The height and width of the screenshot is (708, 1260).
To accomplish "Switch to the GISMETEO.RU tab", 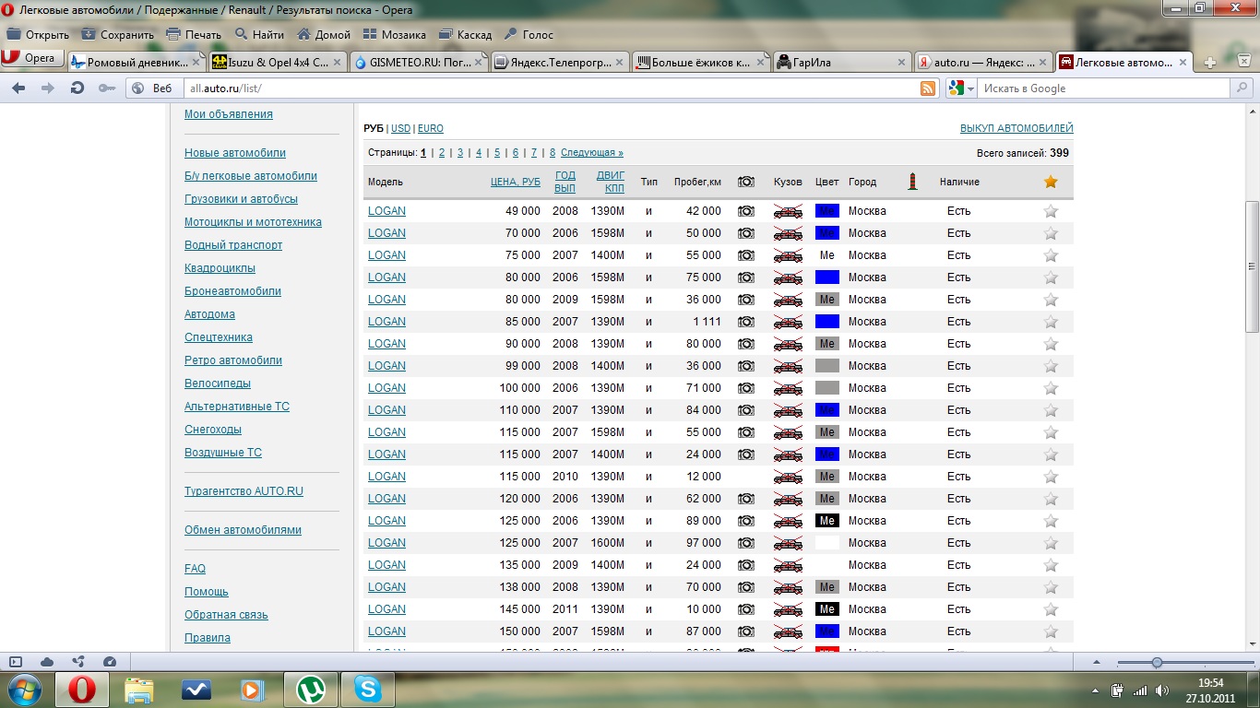I will pyautogui.click(x=413, y=63).
